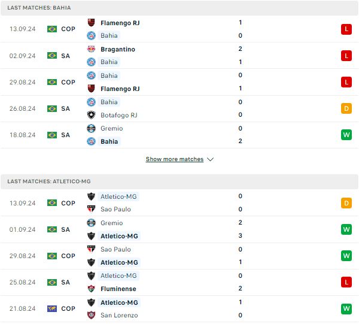Image resolution: width=362 pixels, height=324 pixels.
Task: Expand Show more matches for Bahia
Action: [175, 159]
